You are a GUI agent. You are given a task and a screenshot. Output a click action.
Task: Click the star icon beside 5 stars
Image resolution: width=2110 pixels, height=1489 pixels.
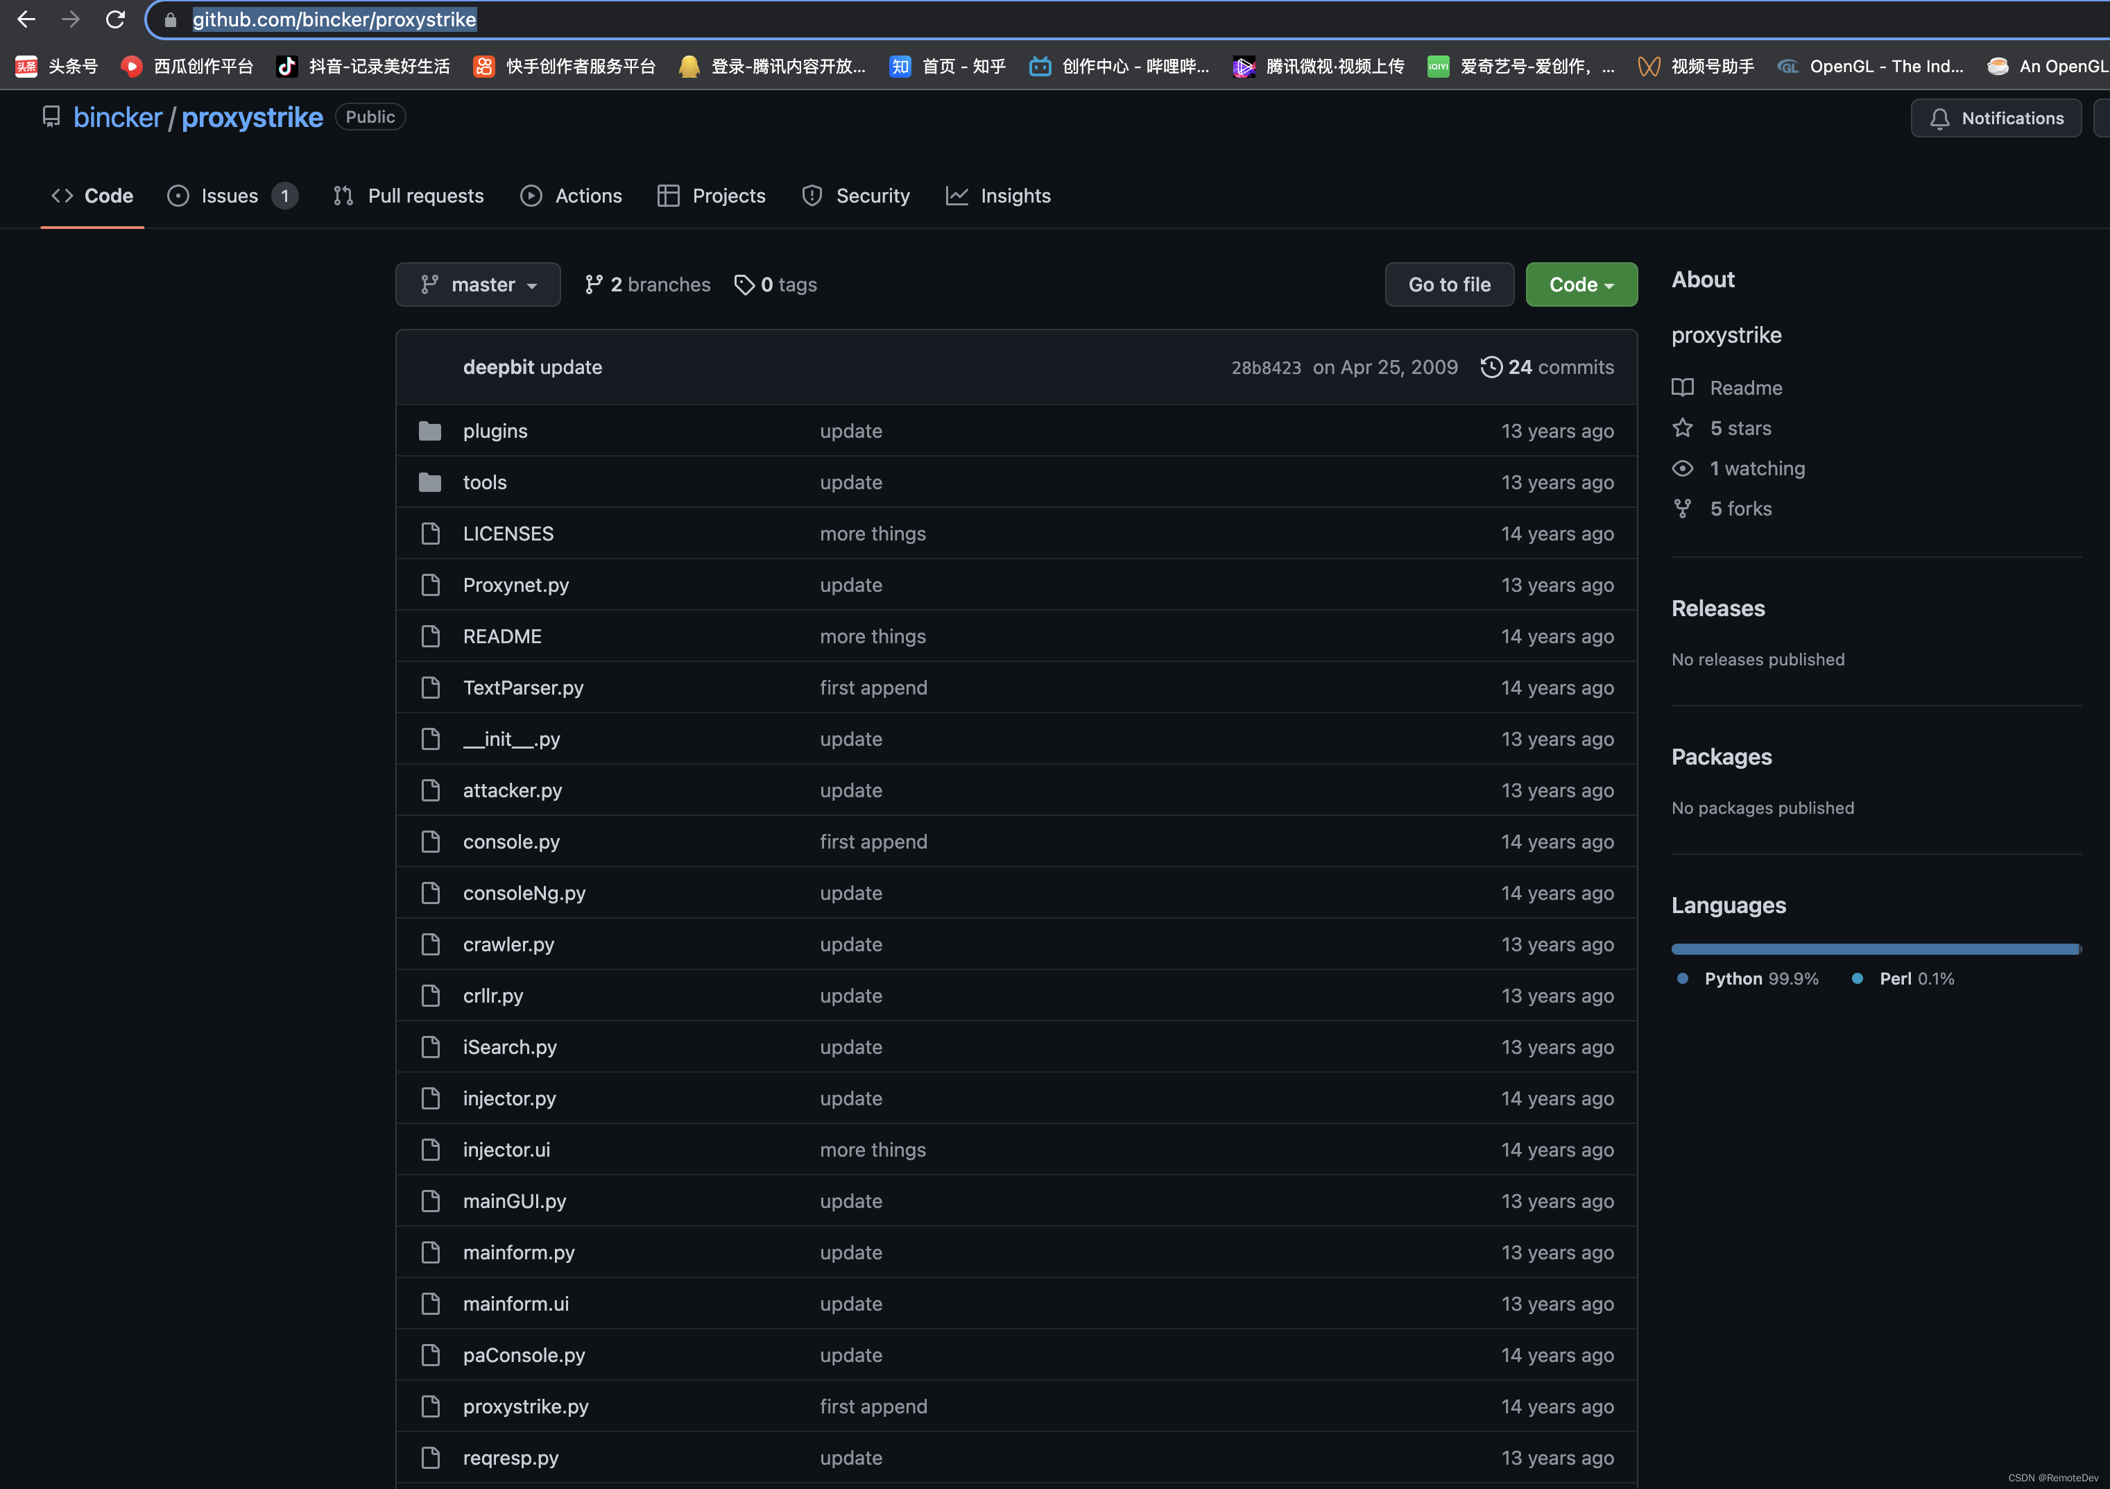click(1682, 428)
